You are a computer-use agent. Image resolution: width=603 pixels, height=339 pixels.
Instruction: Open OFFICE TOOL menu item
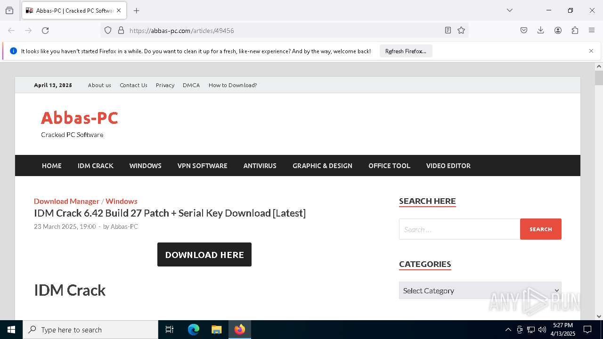pyautogui.click(x=389, y=166)
